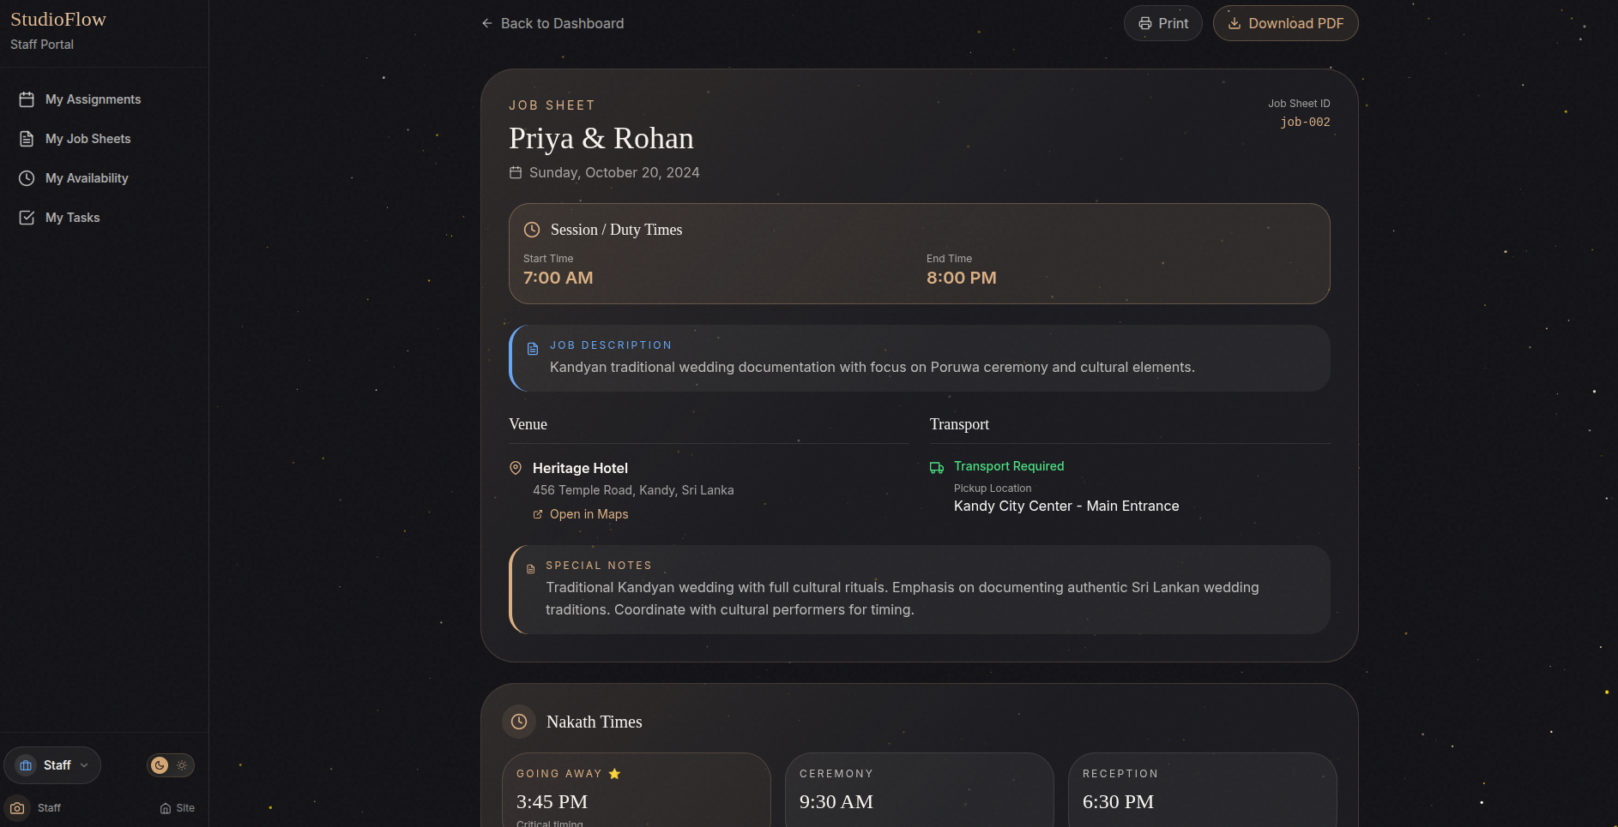Click the truck icon next to Transport Required
This screenshot has height=827, width=1618.
pyautogui.click(x=936, y=467)
